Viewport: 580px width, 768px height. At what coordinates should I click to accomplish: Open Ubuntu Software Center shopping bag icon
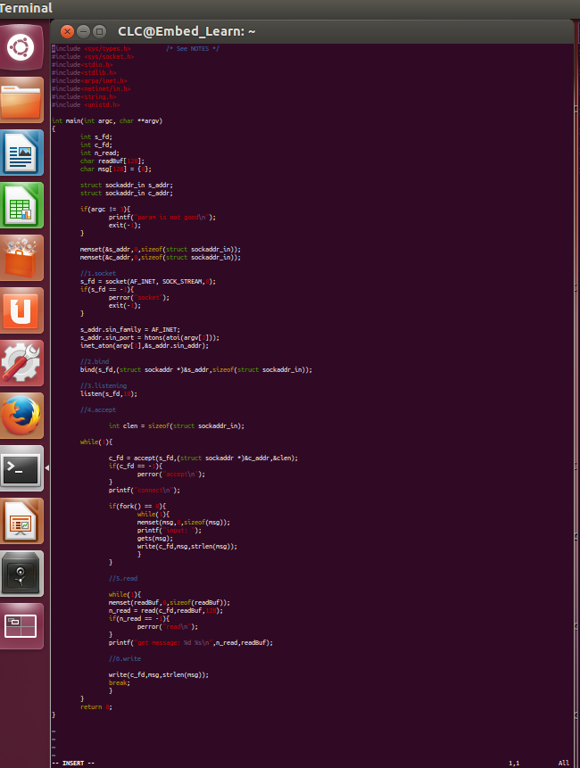[x=21, y=258]
